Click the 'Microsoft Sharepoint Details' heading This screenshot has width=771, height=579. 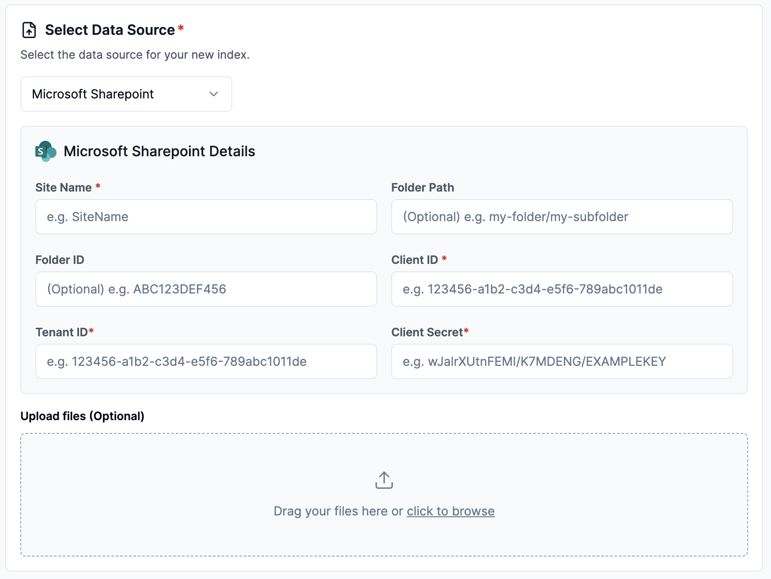pyautogui.click(x=159, y=151)
